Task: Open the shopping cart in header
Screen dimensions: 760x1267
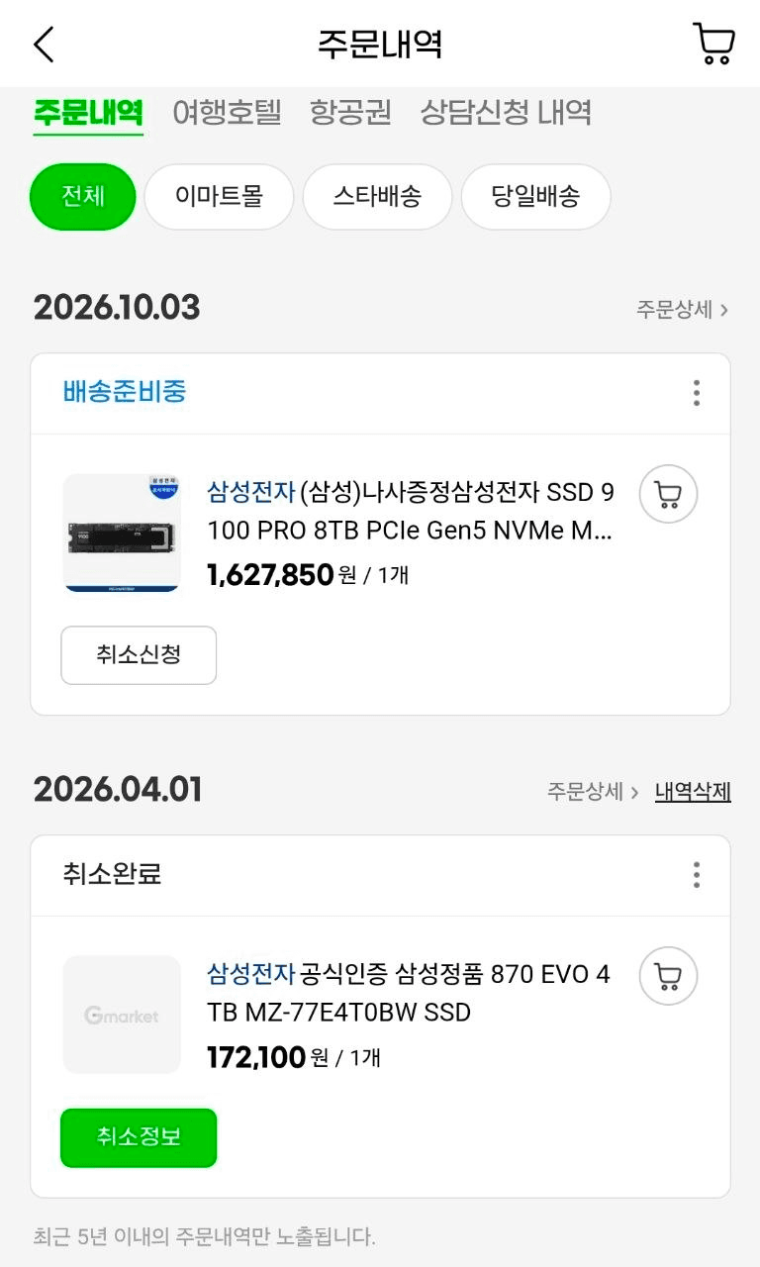Action: (713, 44)
